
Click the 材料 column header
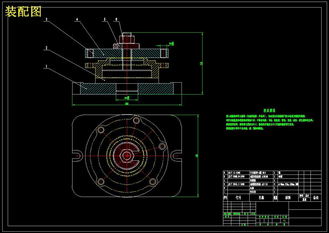[x=288, y=198]
